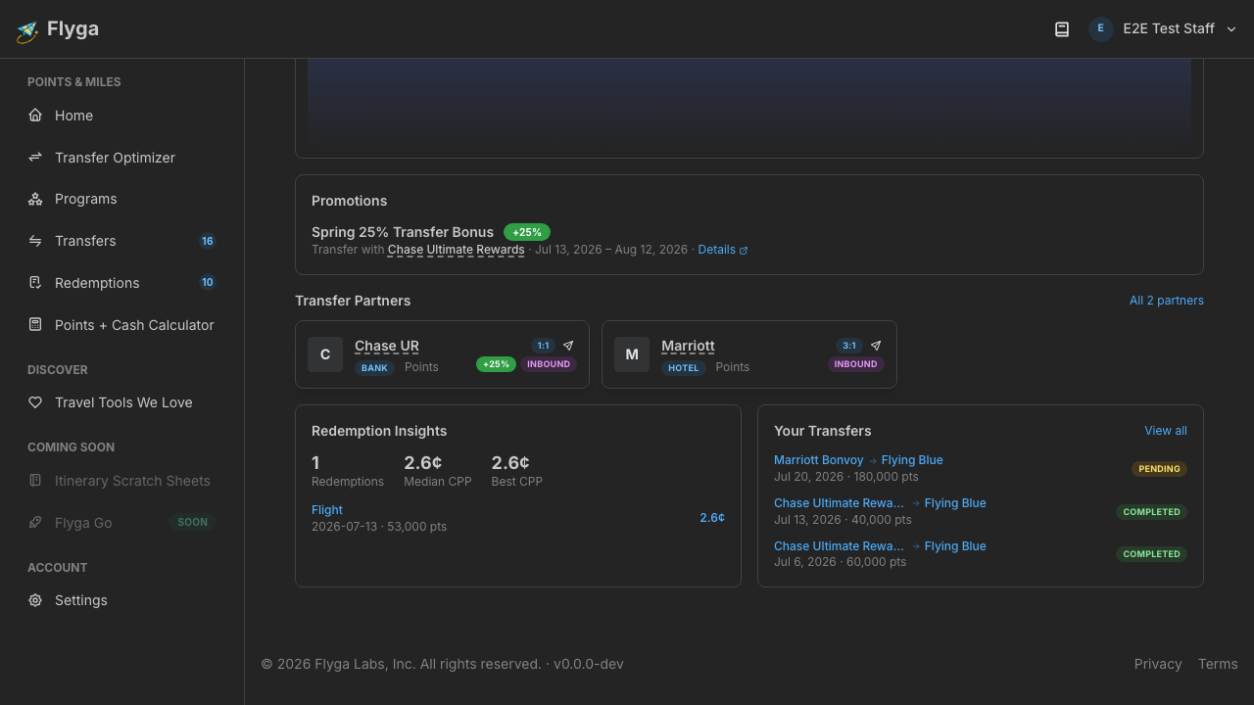
Task: Click the Travel Tools heart icon
Action: click(x=35, y=402)
